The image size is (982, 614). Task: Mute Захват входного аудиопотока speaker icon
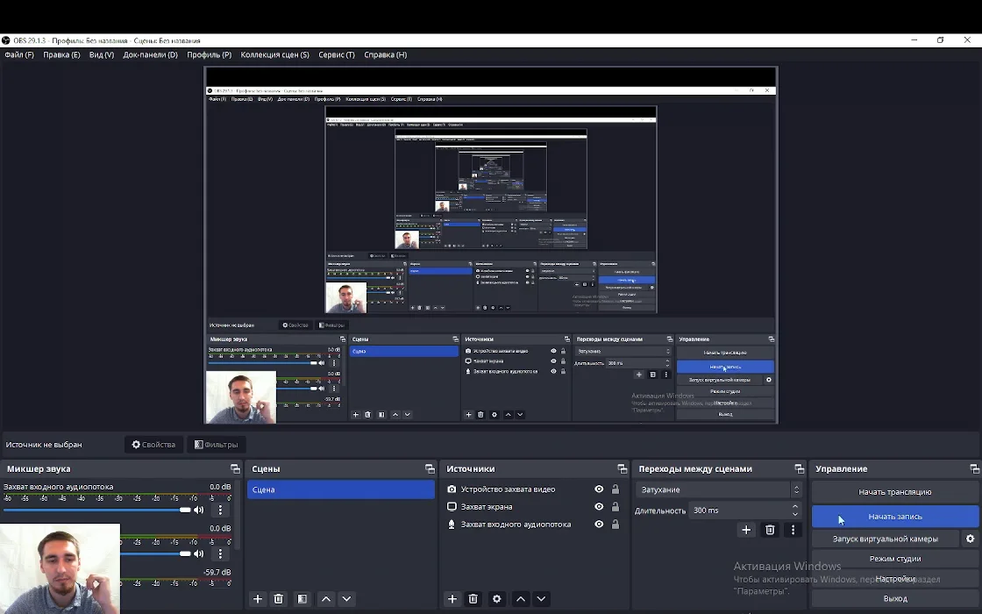(x=198, y=510)
